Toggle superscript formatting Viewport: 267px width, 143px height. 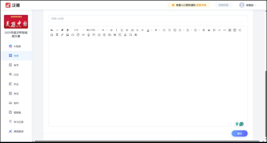[143, 30]
